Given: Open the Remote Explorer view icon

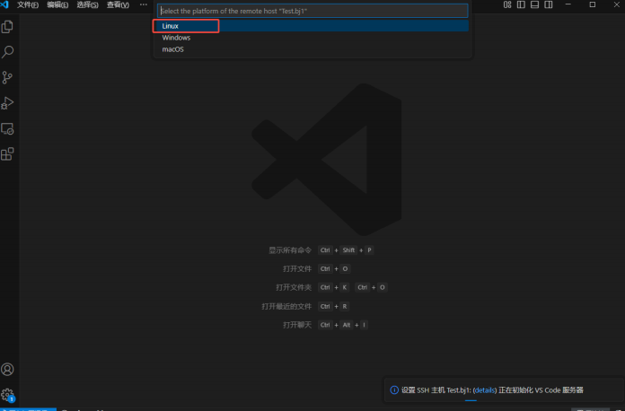Looking at the screenshot, I should coord(7,128).
